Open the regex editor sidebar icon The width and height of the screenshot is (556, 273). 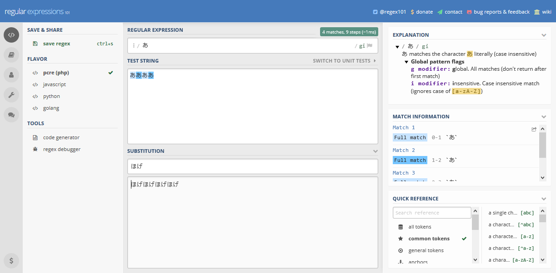(11, 35)
